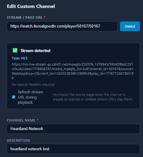Click the green Stream detected checkmark icon
The height and width of the screenshot is (157, 143).
point(15,50)
